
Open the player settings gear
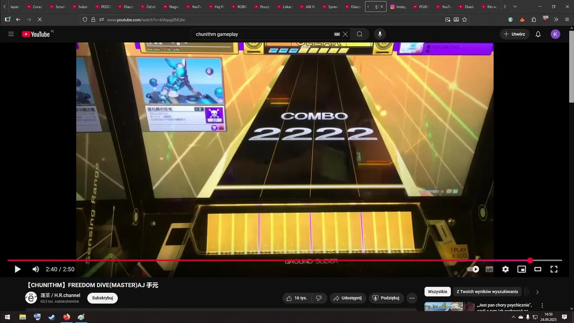click(505, 269)
